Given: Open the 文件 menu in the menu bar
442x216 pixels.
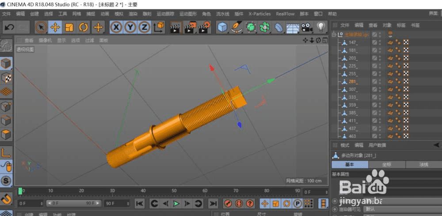Looking at the screenshot, I should [6, 14].
